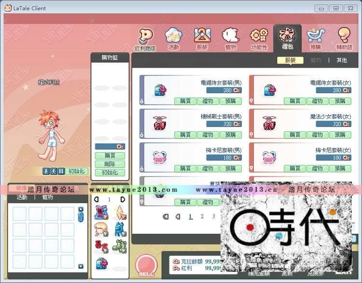Open the 寵物 tab in the inventory panel
Viewport: 362px width, 283px height.
click(x=48, y=198)
